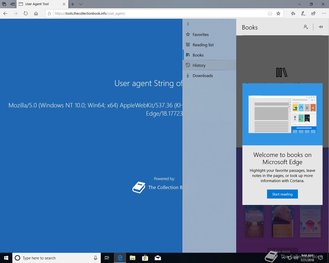Image resolution: width=329 pixels, height=263 pixels.
Task: Click the taskbar clock showing 9:44 AM
Action: click(x=307, y=258)
